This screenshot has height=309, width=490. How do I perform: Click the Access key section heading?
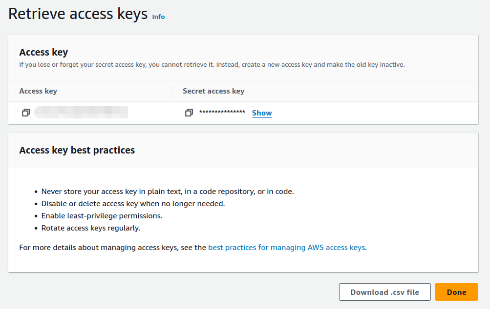43,52
